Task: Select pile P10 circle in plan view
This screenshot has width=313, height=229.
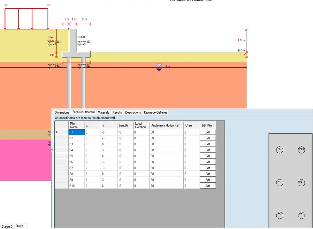Action: (302, 150)
